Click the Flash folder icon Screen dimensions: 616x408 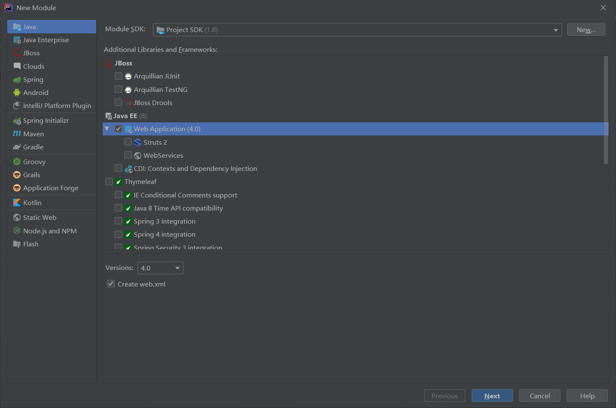(17, 244)
